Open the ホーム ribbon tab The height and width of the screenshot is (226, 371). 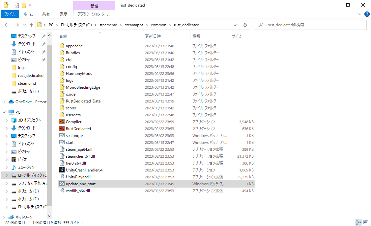click(x=28, y=14)
